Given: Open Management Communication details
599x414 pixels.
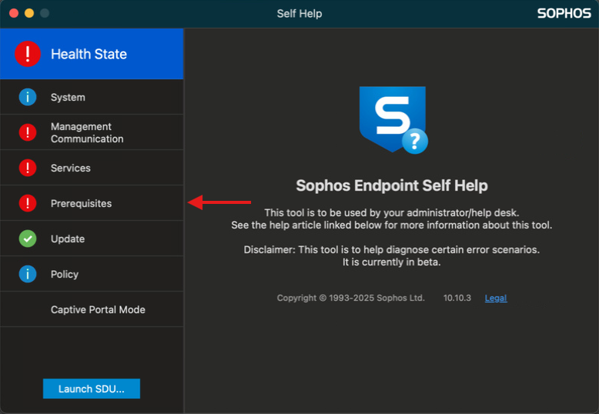Looking at the screenshot, I should coord(87,132).
